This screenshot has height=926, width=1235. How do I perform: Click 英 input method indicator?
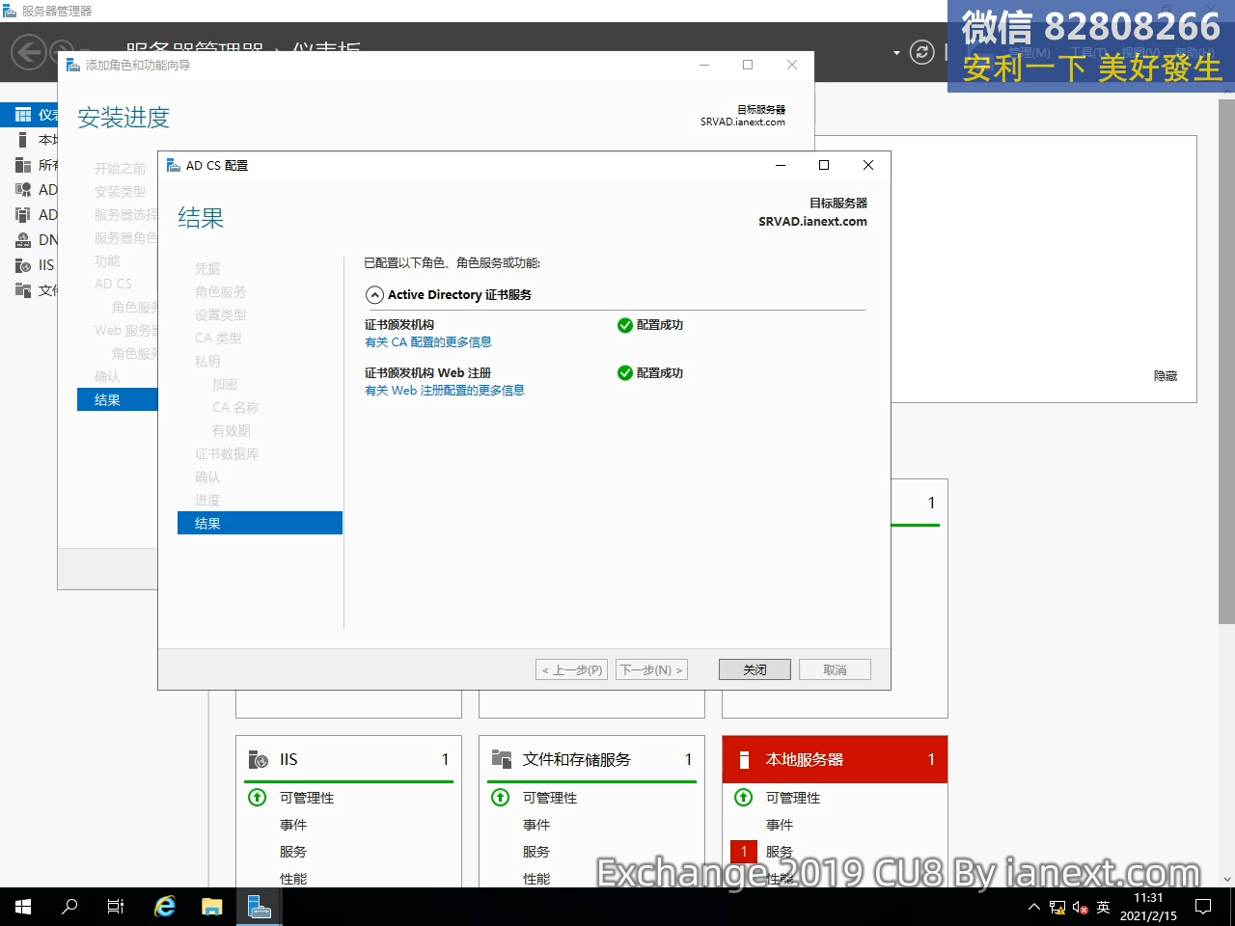click(x=1104, y=907)
